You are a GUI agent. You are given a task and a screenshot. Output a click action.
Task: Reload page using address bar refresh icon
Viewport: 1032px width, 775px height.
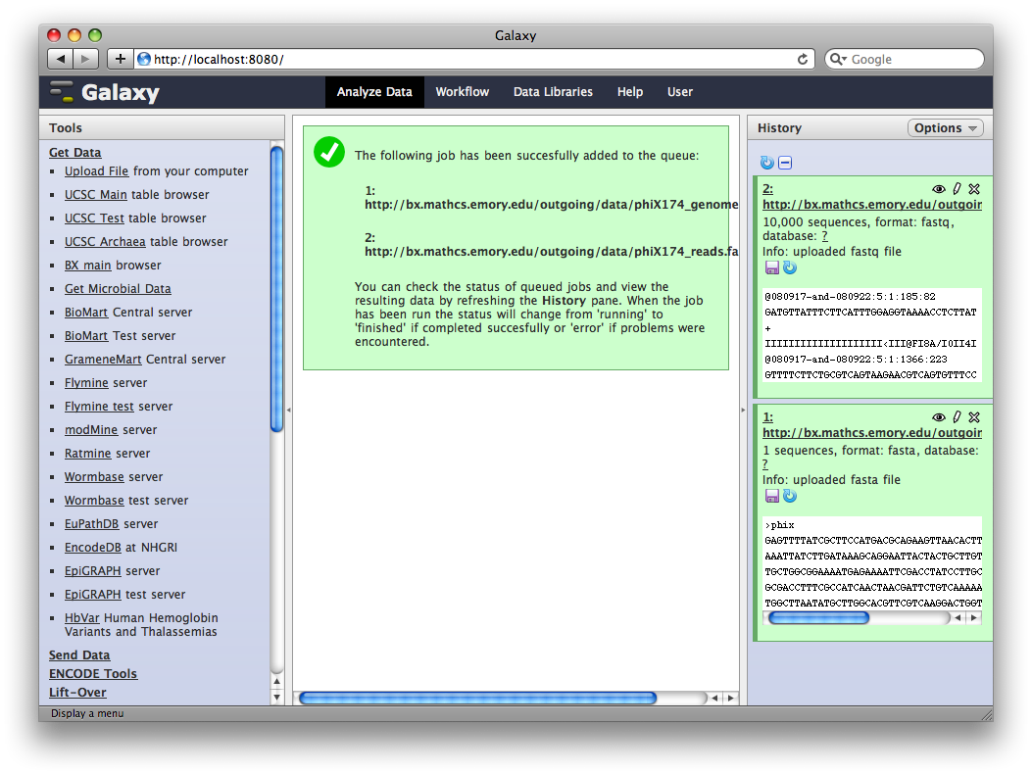pyautogui.click(x=803, y=59)
